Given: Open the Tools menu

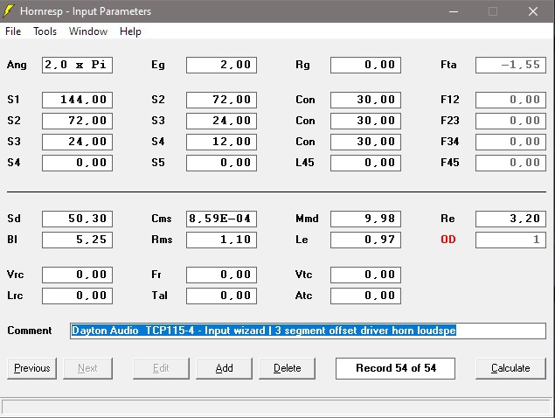Looking at the screenshot, I should click(x=45, y=31).
